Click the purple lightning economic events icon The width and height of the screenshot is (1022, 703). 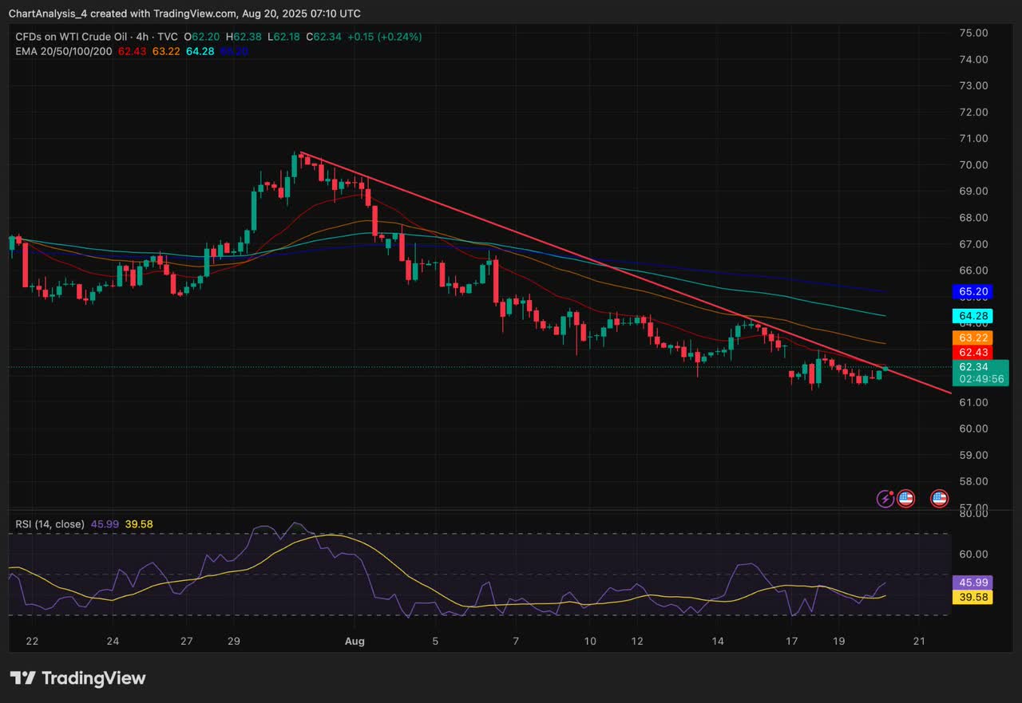tap(885, 499)
